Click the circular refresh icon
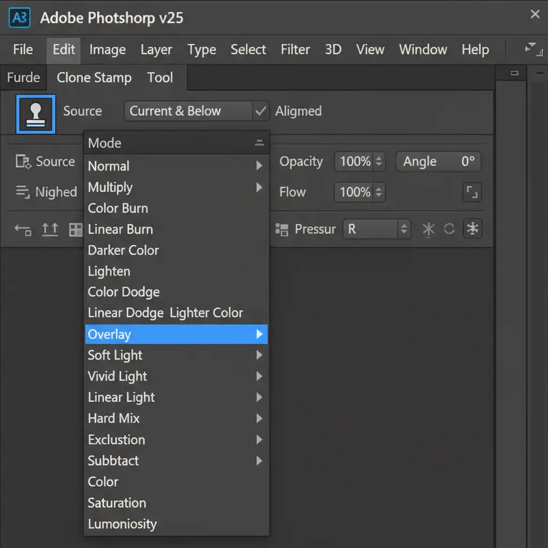Screen dimensions: 548x548 click(449, 229)
